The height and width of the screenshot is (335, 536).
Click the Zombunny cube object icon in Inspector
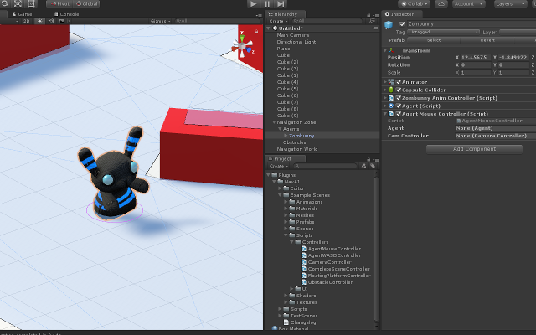389,24
